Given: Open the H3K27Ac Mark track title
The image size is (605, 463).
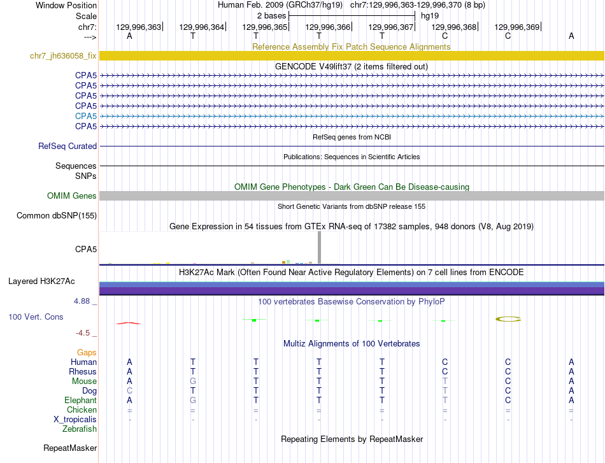Looking at the screenshot, I should click(352, 273).
